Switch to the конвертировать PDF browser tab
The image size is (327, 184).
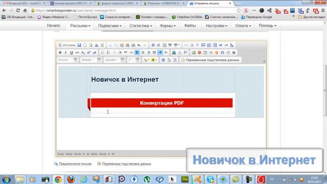[x=71, y=4]
